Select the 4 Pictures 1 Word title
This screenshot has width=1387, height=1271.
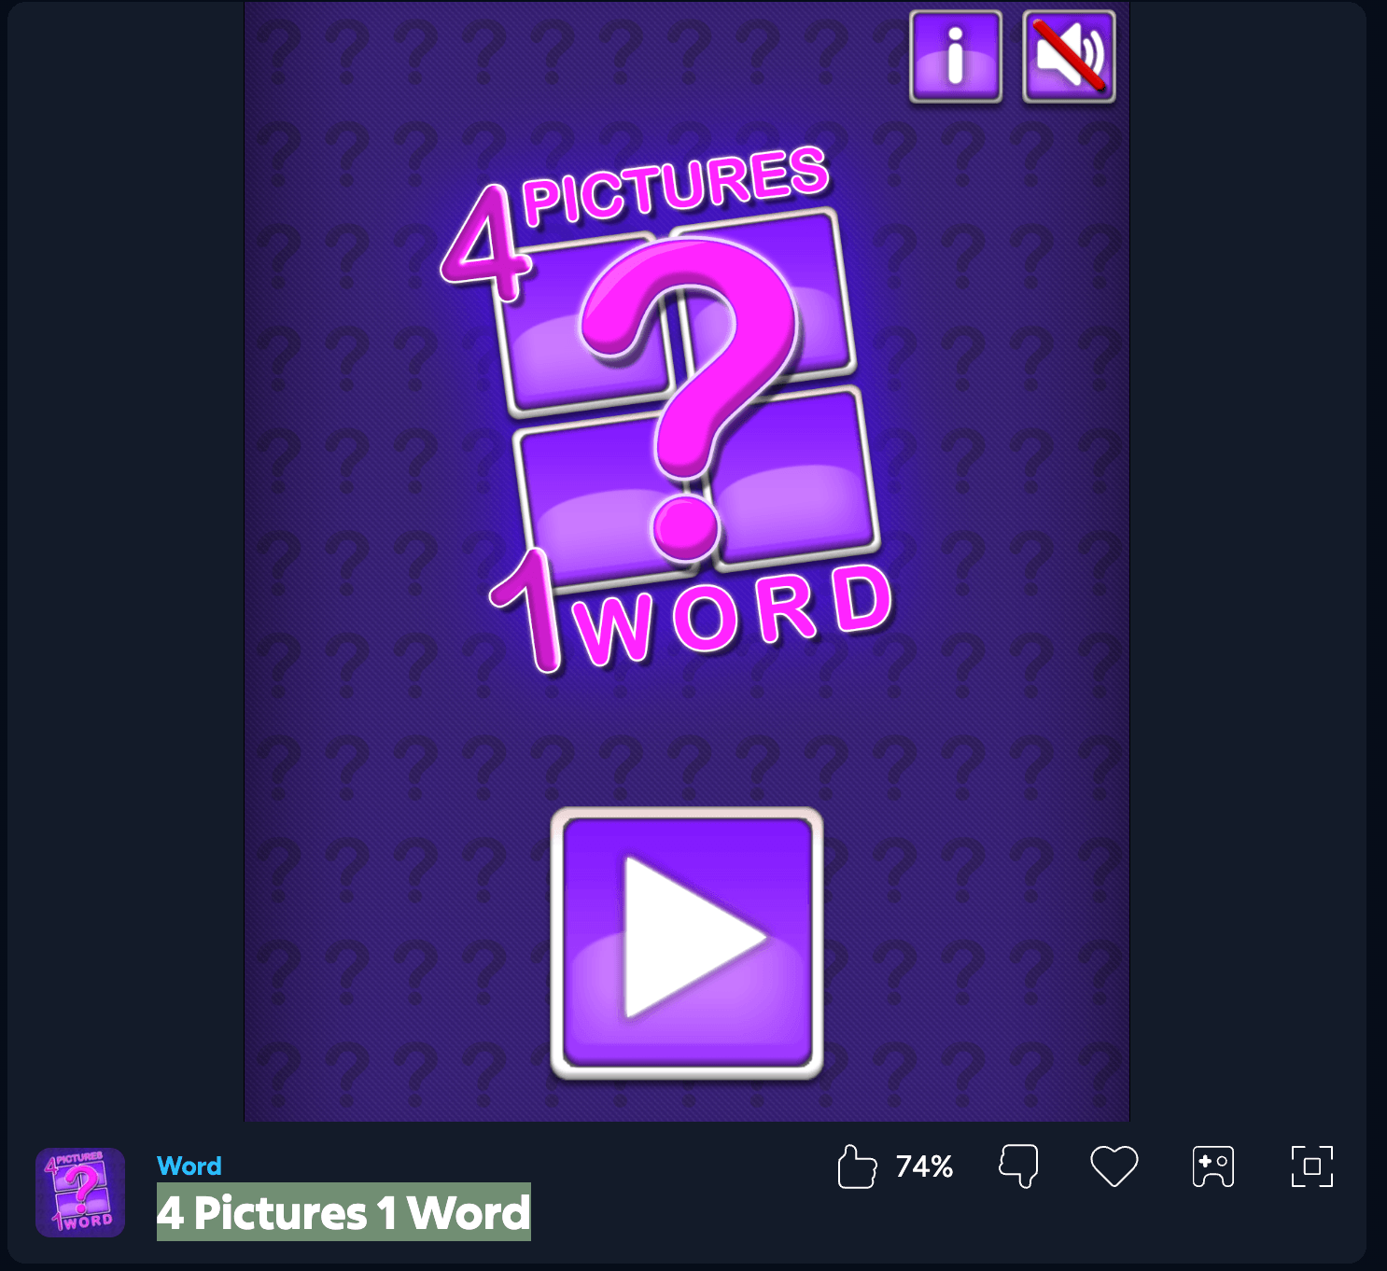point(343,1212)
